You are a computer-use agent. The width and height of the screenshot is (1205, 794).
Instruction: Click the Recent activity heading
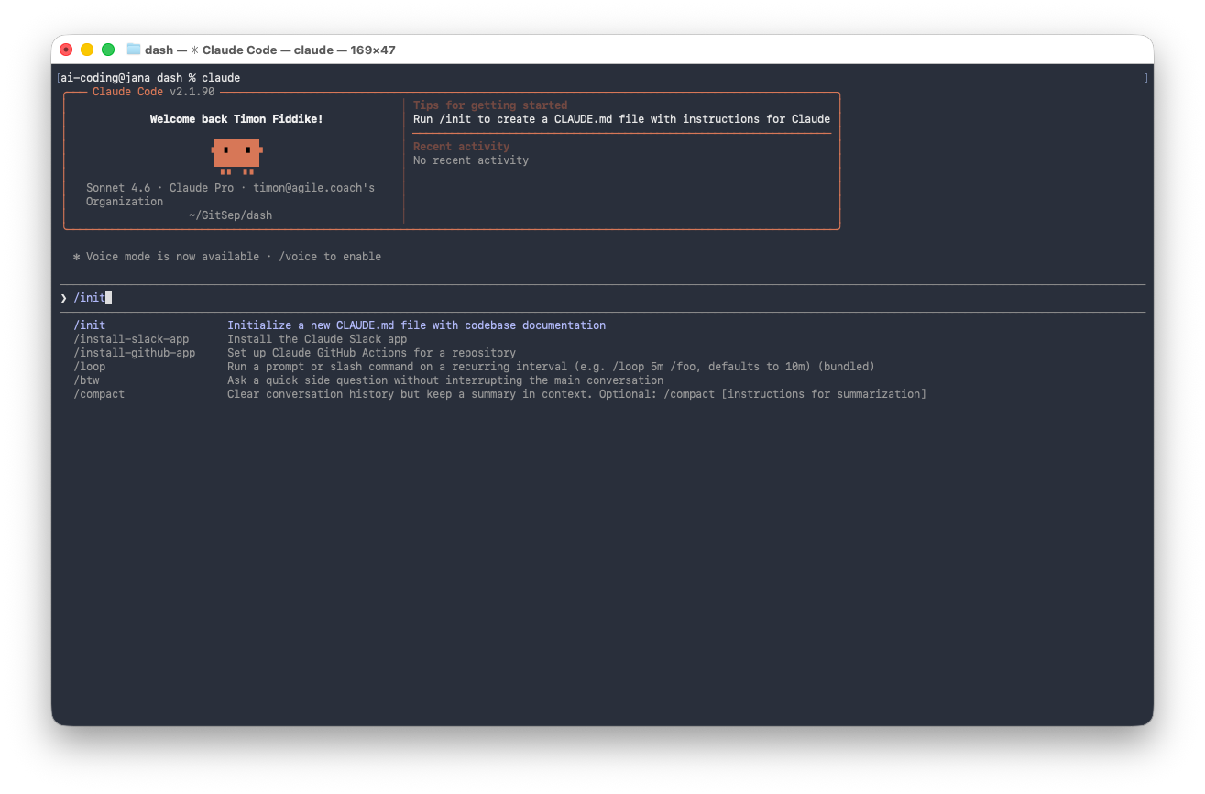tap(461, 147)
